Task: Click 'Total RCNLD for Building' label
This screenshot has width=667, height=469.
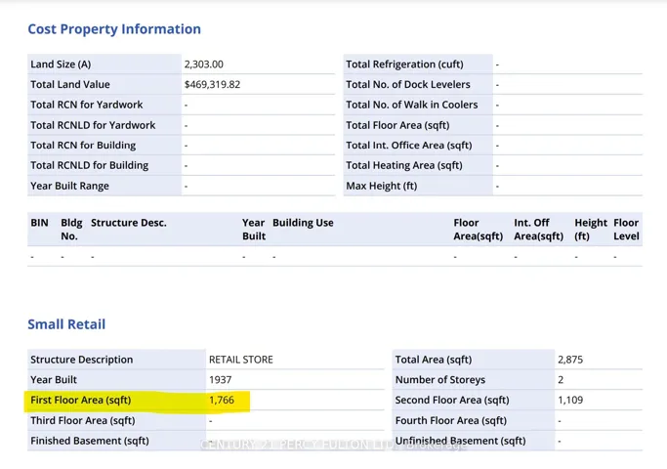Action: [89, 165]
